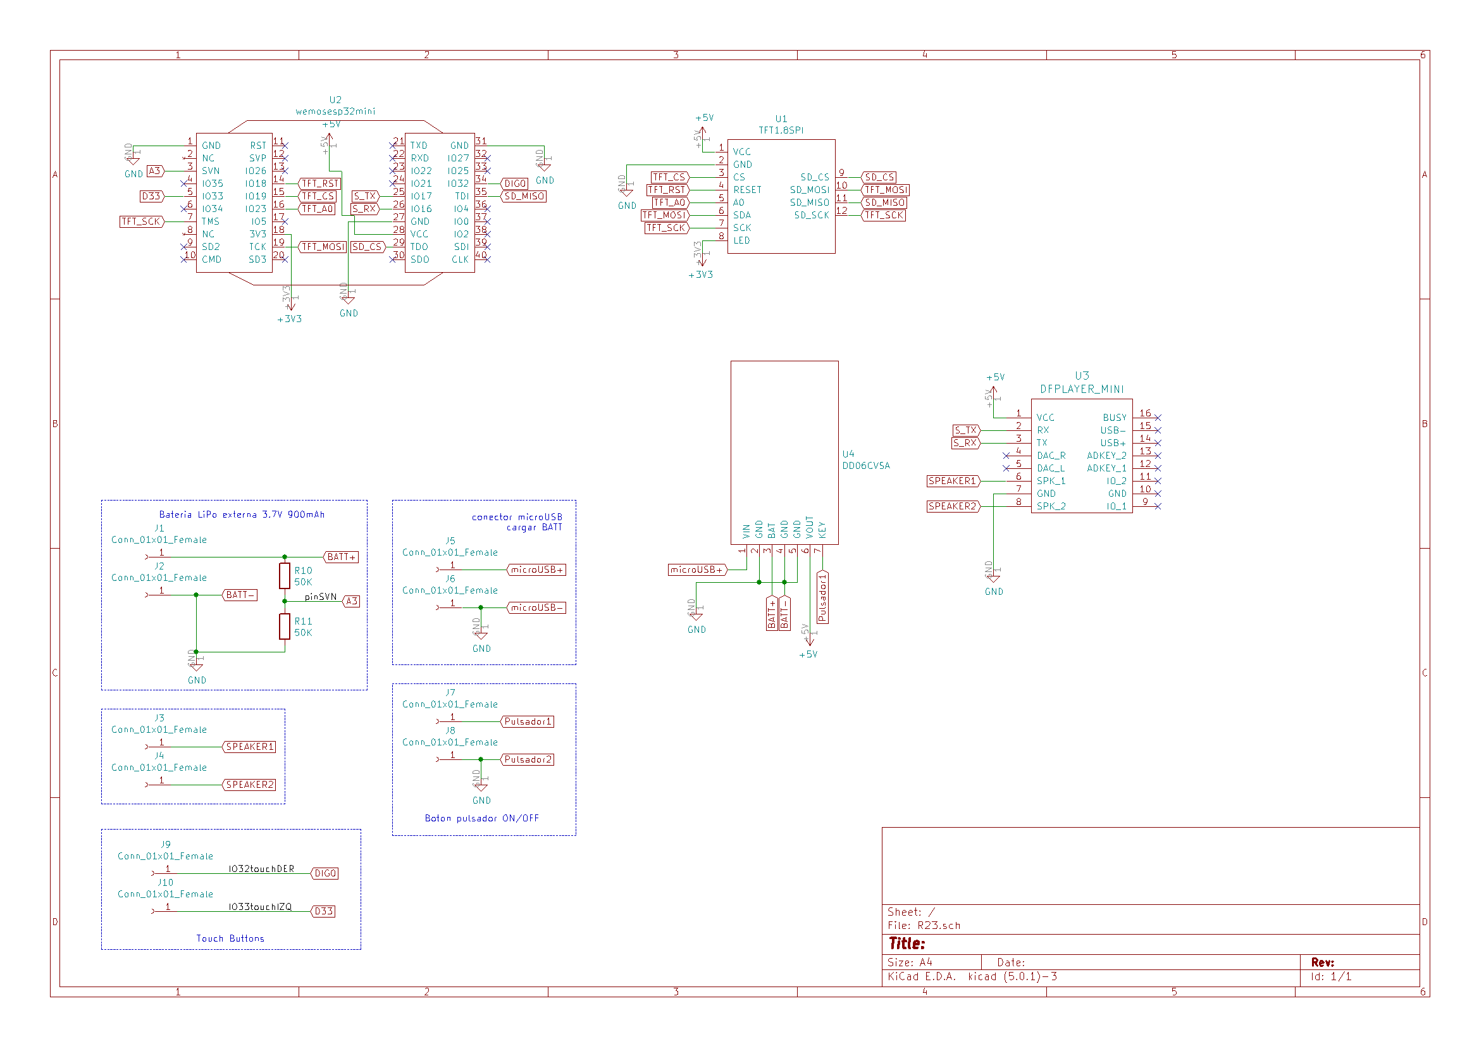1479x1046 pixels.
Task: Select 'Bateria LiPo externa 3.7V 900mAh' note
Action: click(x=242, y=514)
